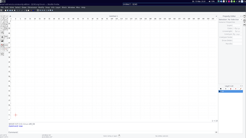The width and height of the screenshot is (246, 138).
Task: Click the Untitled 1 - QCAD taskbar entry
Action: click(x=184, y=4)
